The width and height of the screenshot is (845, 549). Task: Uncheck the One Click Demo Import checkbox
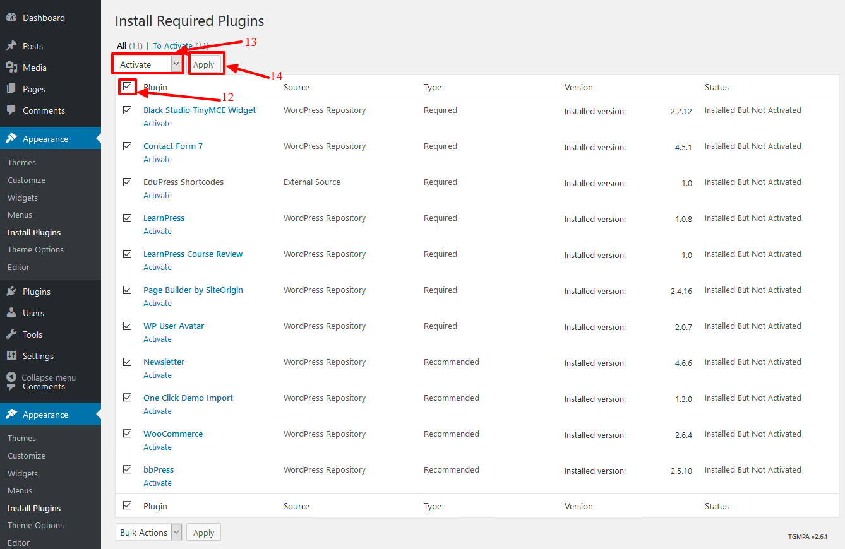(128, 398)
